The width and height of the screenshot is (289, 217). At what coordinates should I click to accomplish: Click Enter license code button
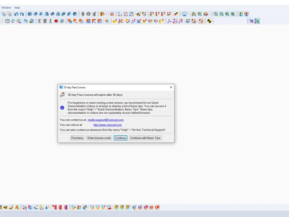pos(99,138)
